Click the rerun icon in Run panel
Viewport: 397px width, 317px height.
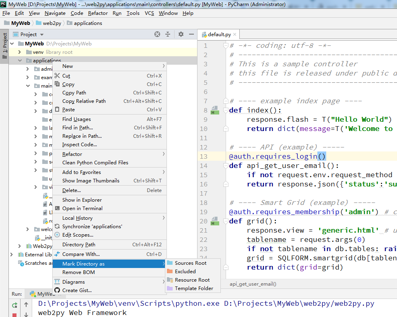click(15, 305)
